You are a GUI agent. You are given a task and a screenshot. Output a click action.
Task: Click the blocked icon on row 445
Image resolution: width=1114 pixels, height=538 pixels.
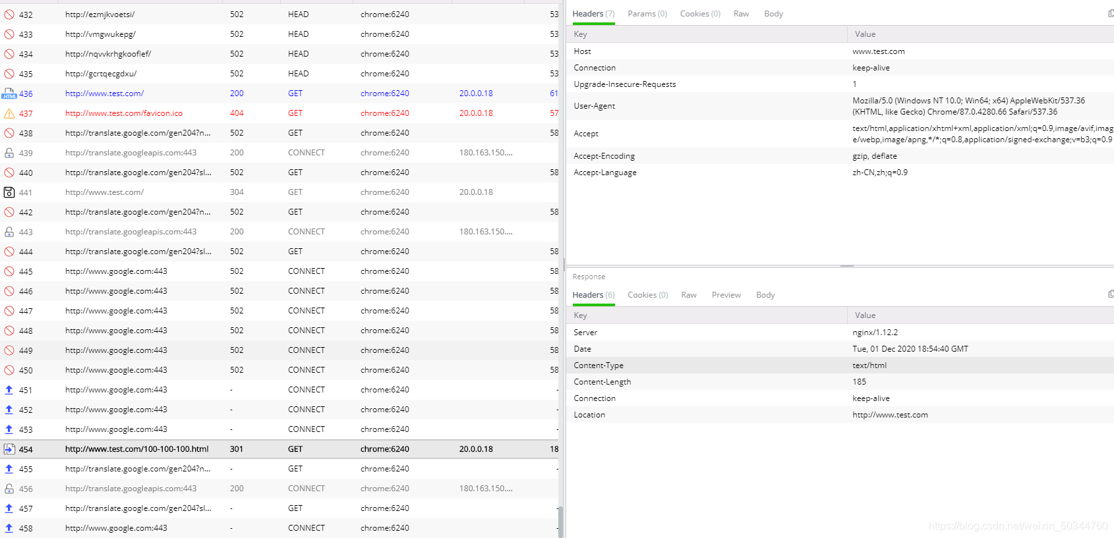click(x=9, y=271)
